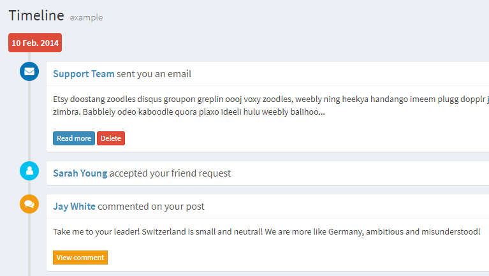Click 'accepted your friend request' text
The width and height of the screenshot is (489, 276).
(x=170, y=173)
